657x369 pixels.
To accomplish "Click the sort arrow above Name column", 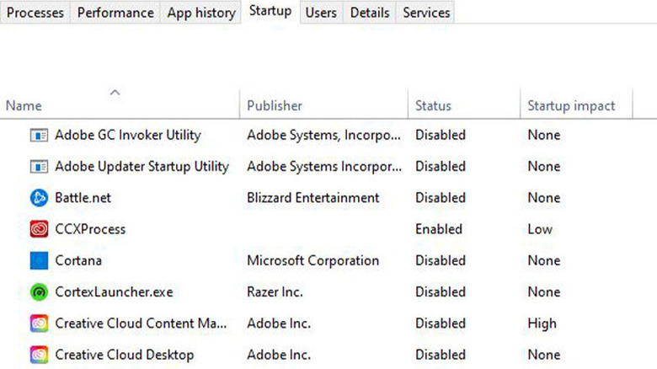I will tap(115, 92).
